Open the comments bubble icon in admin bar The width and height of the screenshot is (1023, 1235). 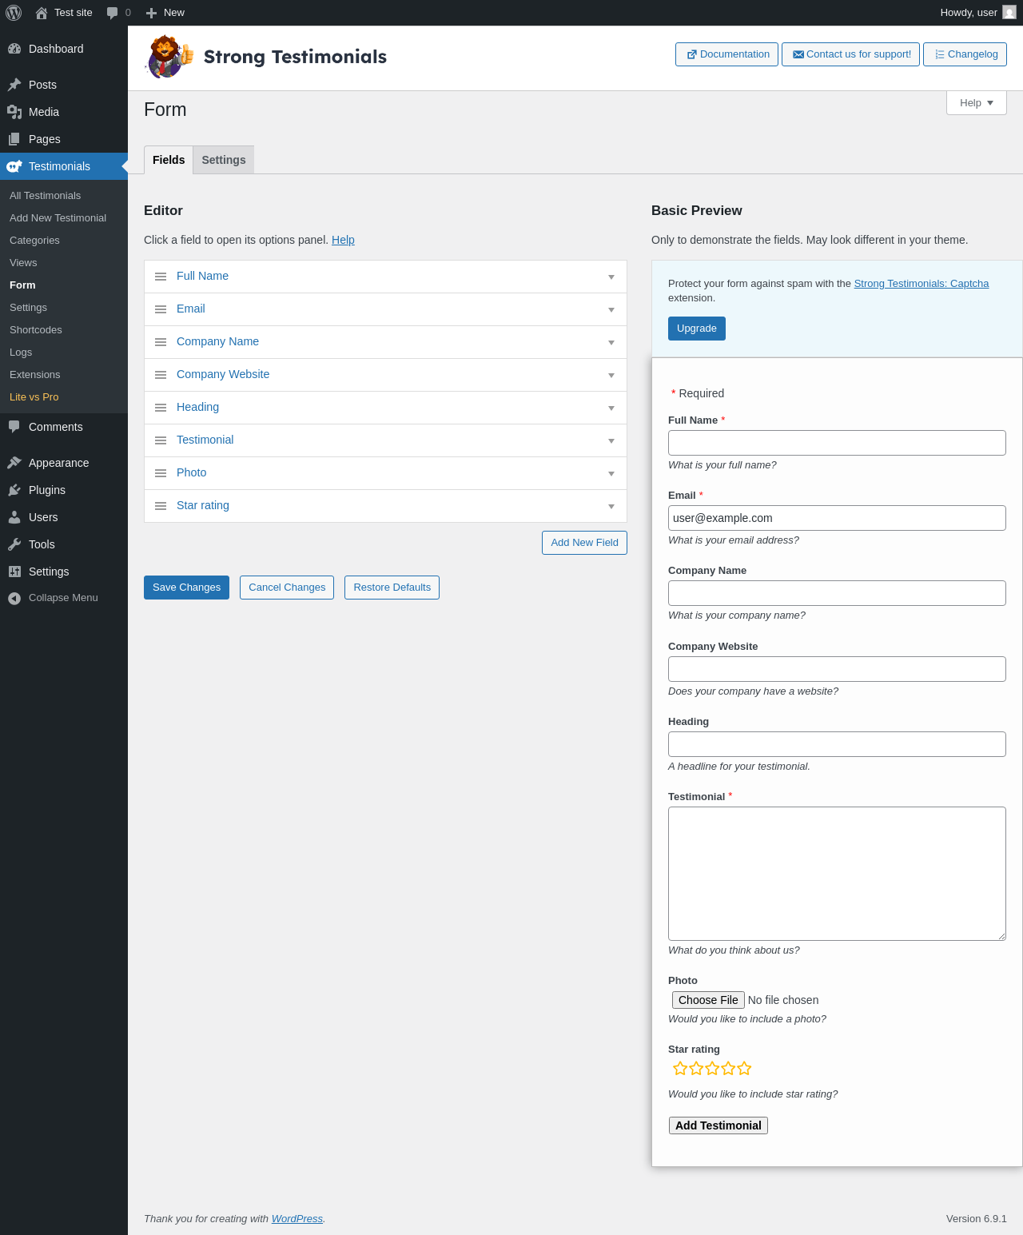pos(113,13)
